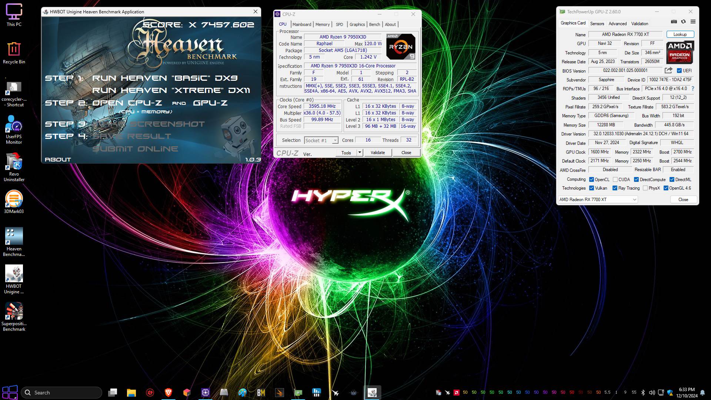The height and width of the screenshot is (400, 711).
Task: Switch to the Bench tab in CPU-Z
Action: click(374, 24)
